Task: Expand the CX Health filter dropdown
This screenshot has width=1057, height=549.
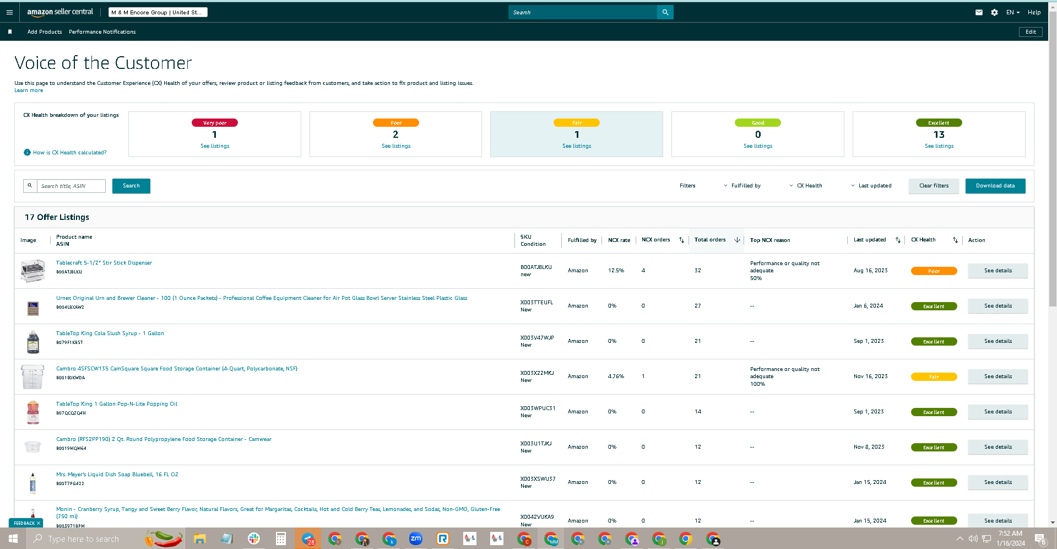Action: [x=806, y=186]
